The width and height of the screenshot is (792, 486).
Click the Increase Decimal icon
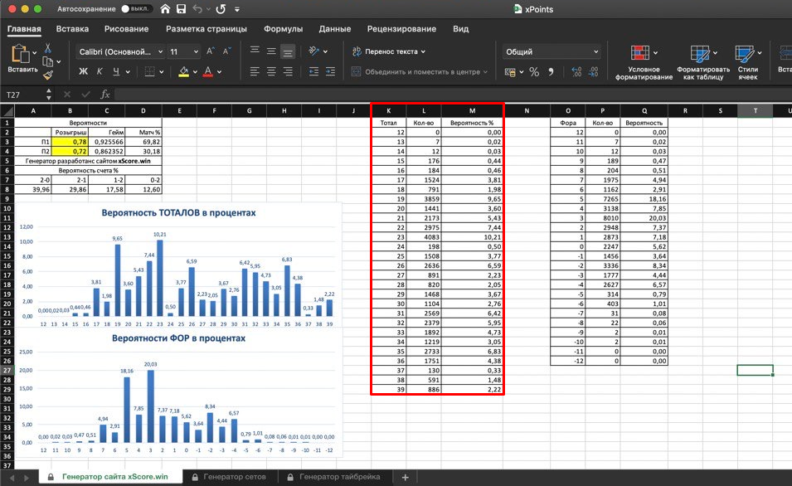(577, 71)
